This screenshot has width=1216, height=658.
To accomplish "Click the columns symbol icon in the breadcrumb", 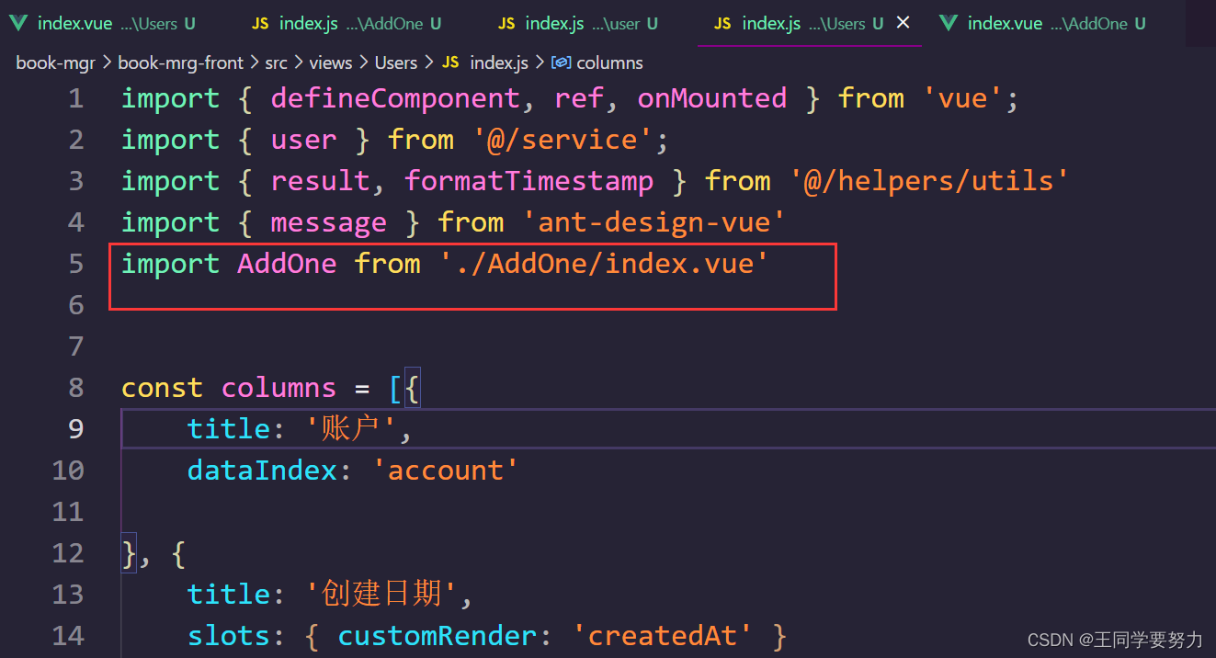I will click(x=561, y=62).
